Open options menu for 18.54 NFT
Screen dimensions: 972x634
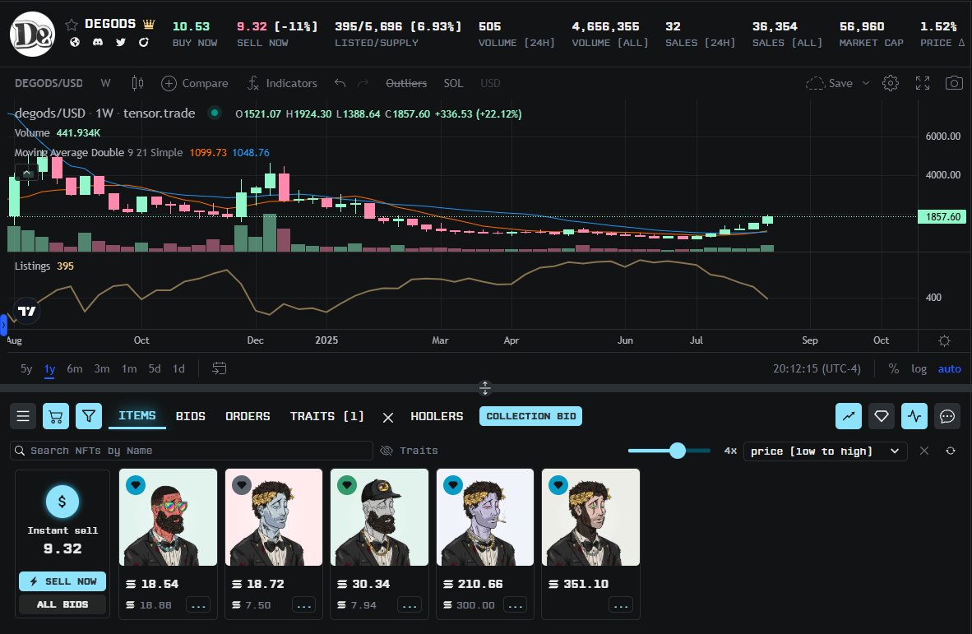pos(198,605)
